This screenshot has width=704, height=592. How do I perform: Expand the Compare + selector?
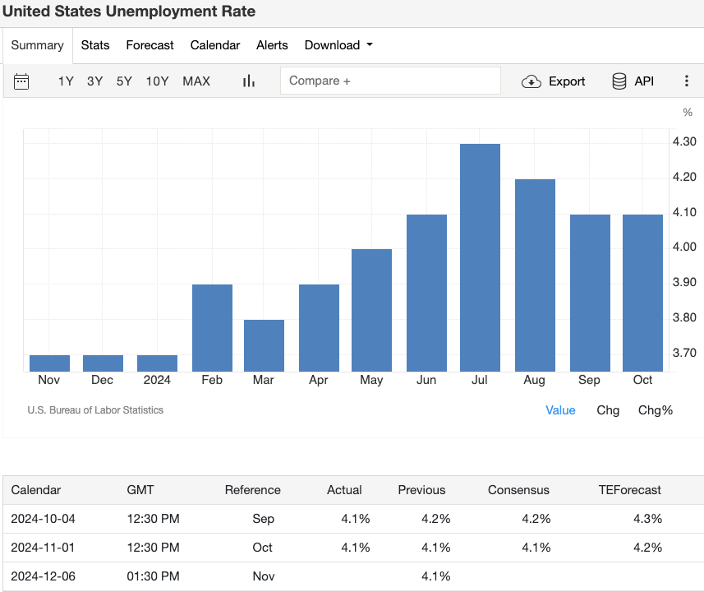pos(390,81)
